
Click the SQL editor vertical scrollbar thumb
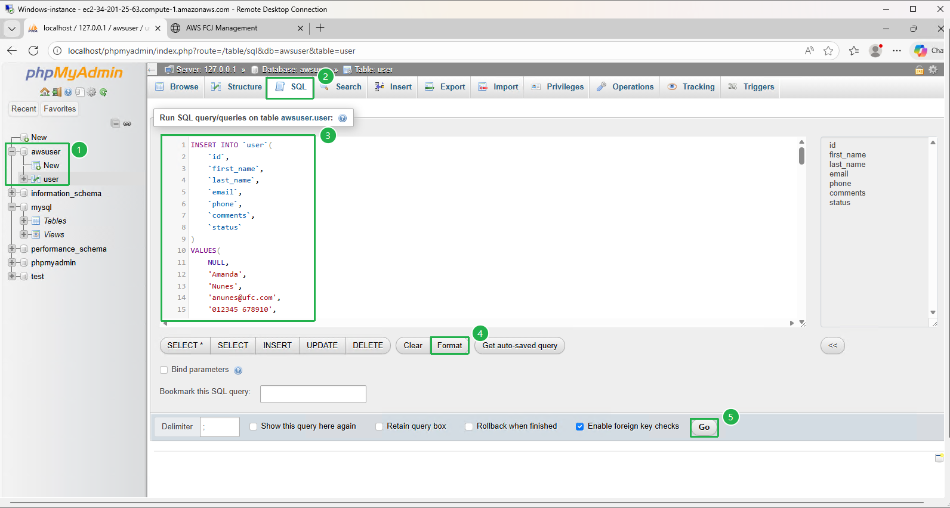pyautogui.click(x=801, y=156)
